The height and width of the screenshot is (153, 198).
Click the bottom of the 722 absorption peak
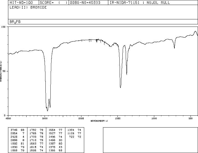(x=174, y=48)
